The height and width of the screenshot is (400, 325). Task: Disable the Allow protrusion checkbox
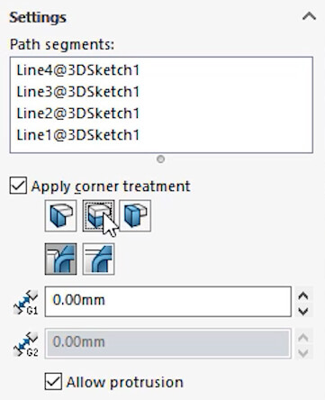[x=53, y=381]
